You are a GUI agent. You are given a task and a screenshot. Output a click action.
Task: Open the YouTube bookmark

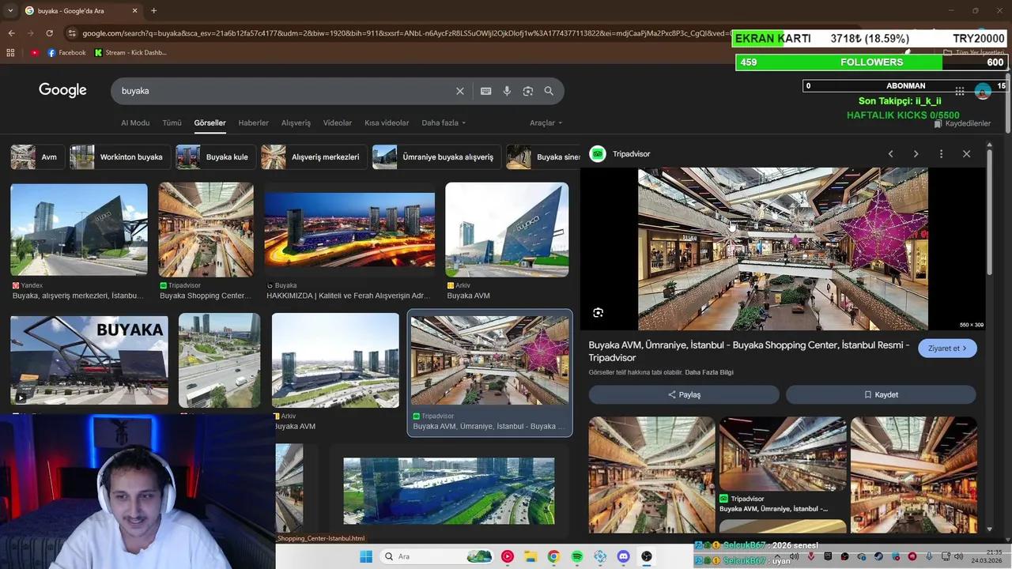tap(35, 53)
